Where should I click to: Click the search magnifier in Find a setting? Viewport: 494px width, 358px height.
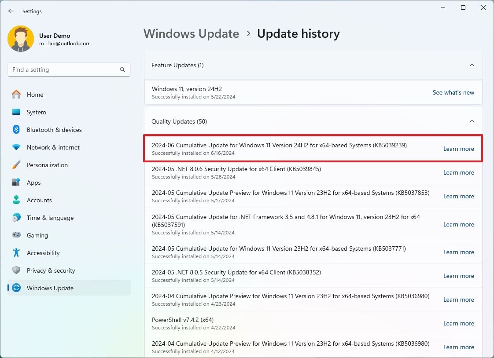(122, 69)
